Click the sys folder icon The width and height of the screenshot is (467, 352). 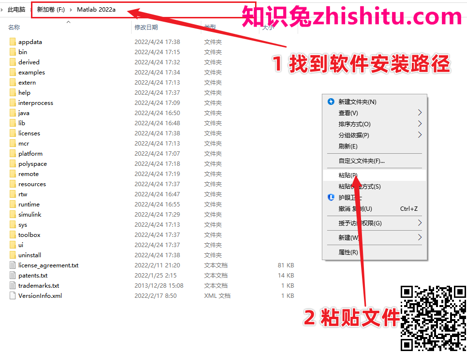(13, 225)
